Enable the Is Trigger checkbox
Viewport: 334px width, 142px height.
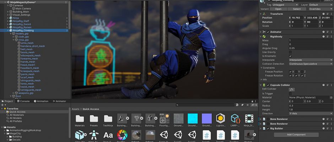(290, 93)
